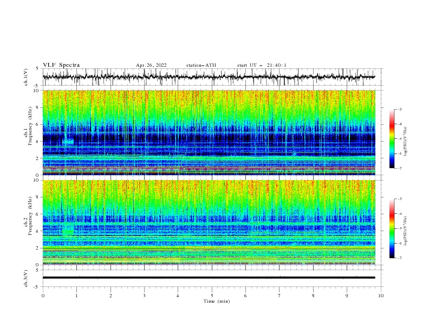
Task: Click the "Time (min)" x-axis label
Action: click(217, 301)
